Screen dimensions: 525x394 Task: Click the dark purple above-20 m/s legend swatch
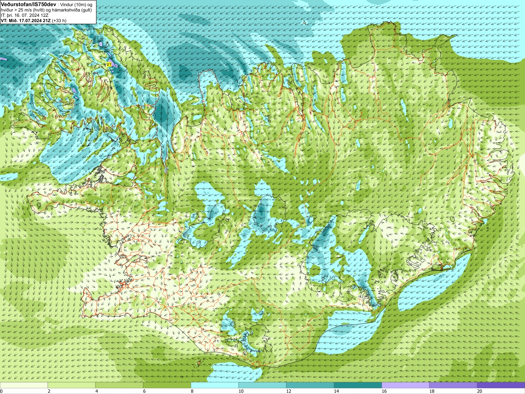click(501, 385)
